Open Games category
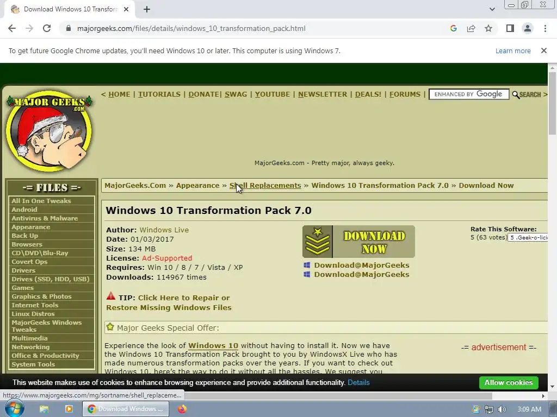 click(22, 288)
